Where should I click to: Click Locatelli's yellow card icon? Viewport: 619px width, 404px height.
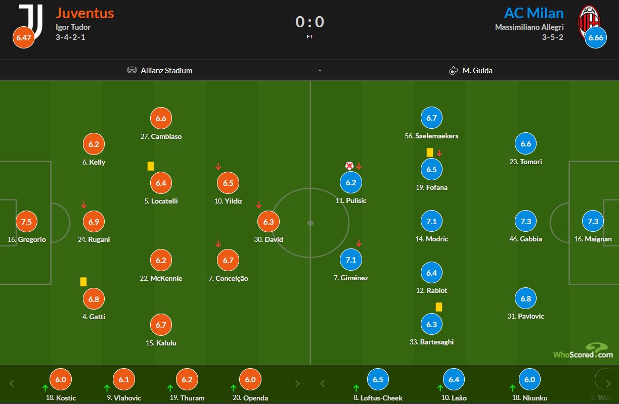tap(151, 166)
